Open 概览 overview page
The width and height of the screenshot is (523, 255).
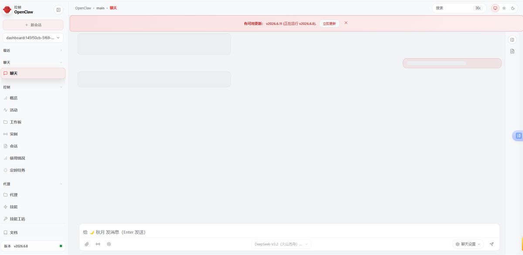click(x=33, y=98)
